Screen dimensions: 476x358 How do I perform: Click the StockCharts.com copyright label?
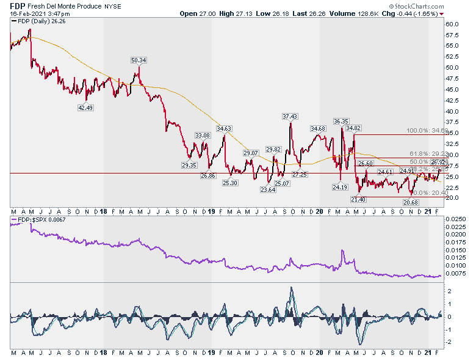(416, 6)
